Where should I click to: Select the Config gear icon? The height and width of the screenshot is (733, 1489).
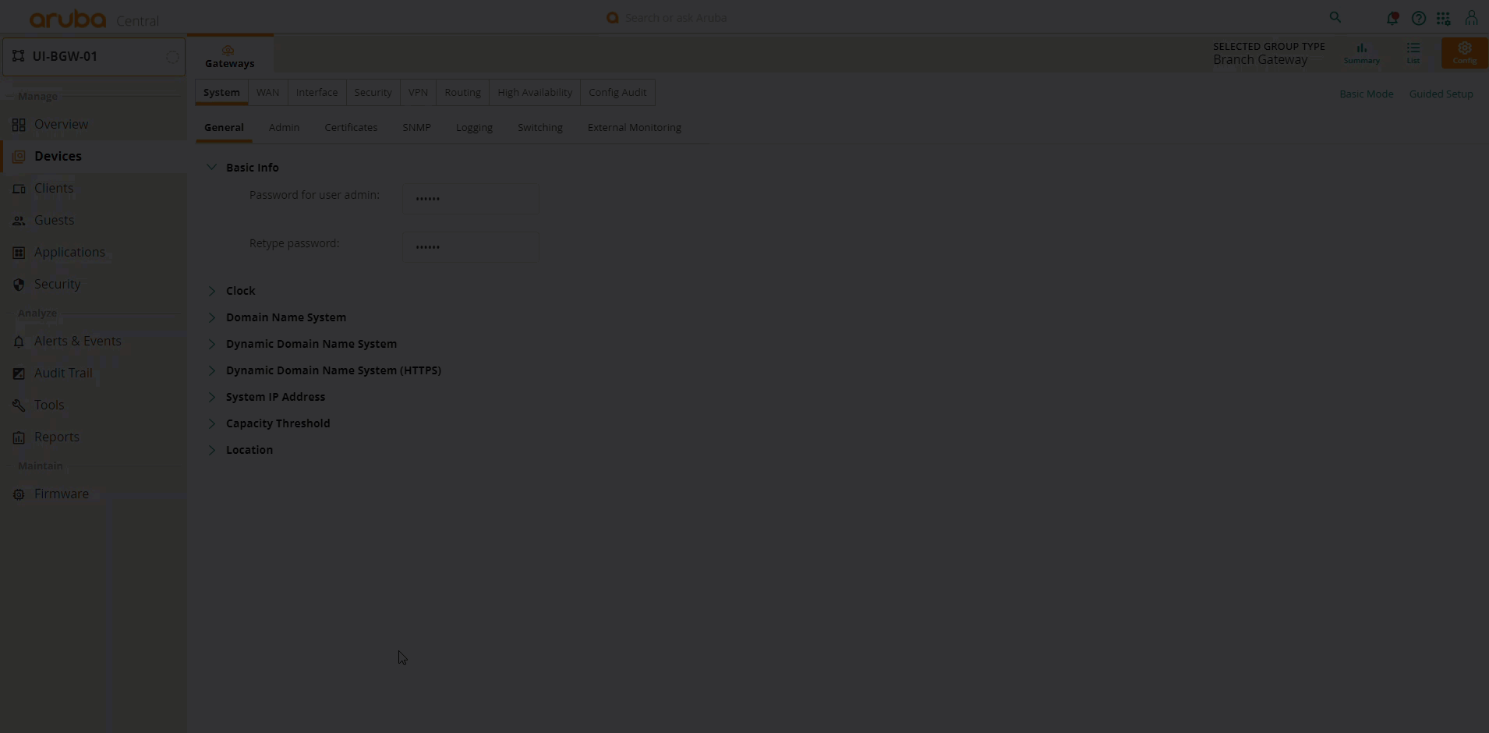tap(1464, 52)
